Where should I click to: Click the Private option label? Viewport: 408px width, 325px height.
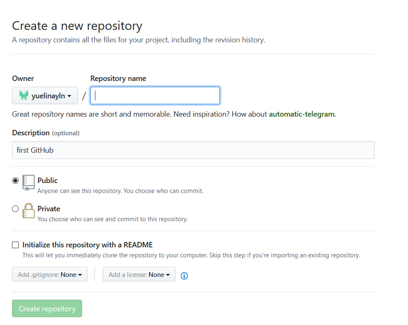(49, 209)
